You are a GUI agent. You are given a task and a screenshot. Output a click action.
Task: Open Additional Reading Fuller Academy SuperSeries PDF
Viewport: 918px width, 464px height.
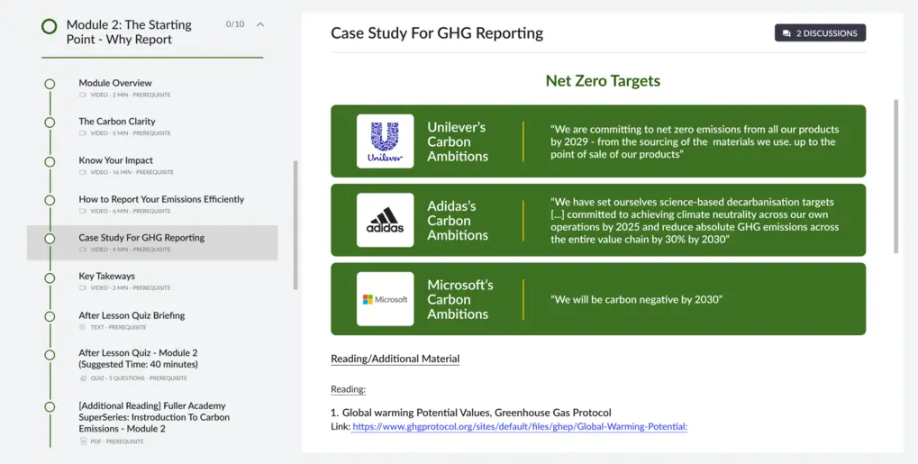point(154,417)
